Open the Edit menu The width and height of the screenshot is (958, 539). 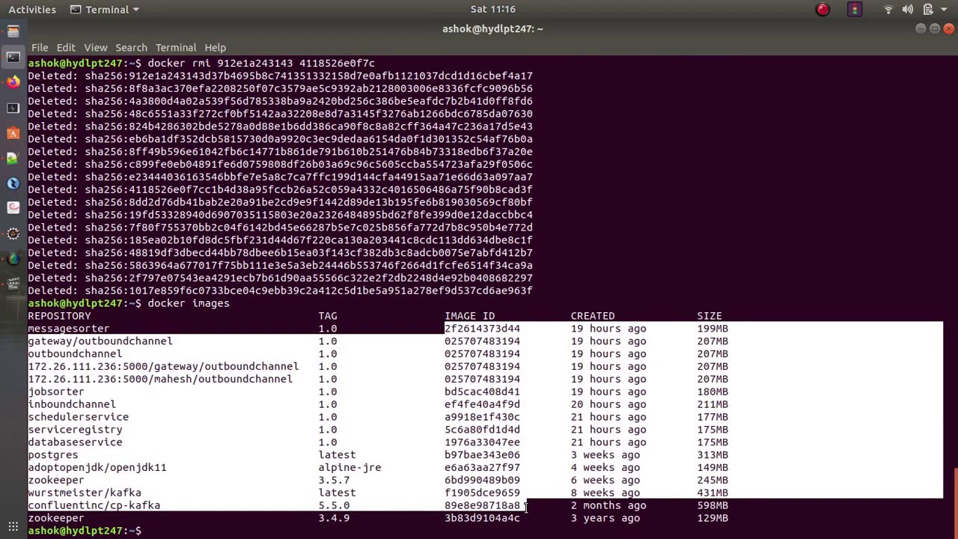pos(66,47)
